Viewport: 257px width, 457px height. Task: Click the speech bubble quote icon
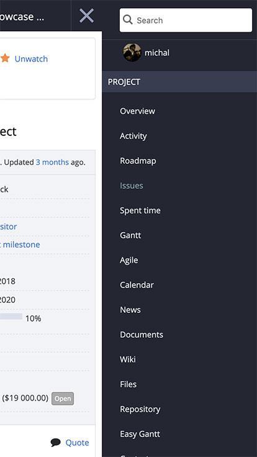(56, 443)
